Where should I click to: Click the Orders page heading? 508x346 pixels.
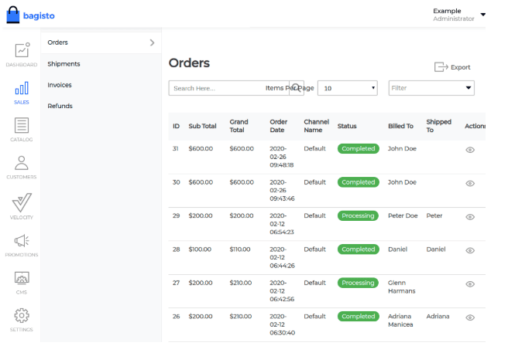(189, 63)
